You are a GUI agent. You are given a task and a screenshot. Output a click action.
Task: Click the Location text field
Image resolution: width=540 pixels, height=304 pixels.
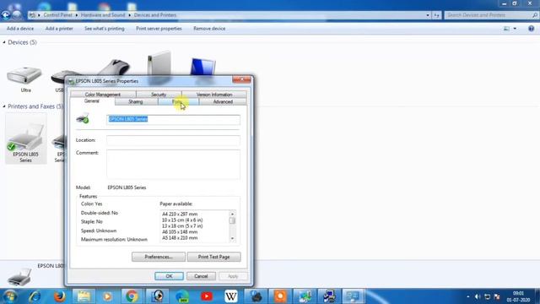[173, 140]
